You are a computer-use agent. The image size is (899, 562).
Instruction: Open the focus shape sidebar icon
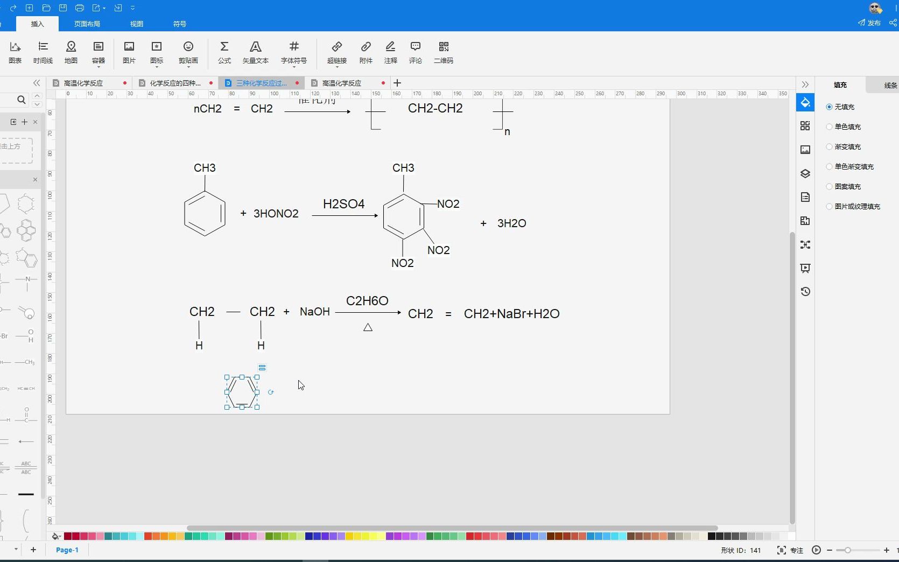(x=805, y=244)
